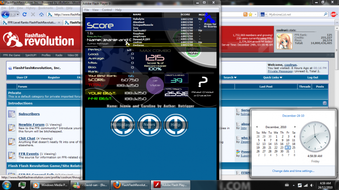Open Newbie Forum link

(x=31, y=125)
